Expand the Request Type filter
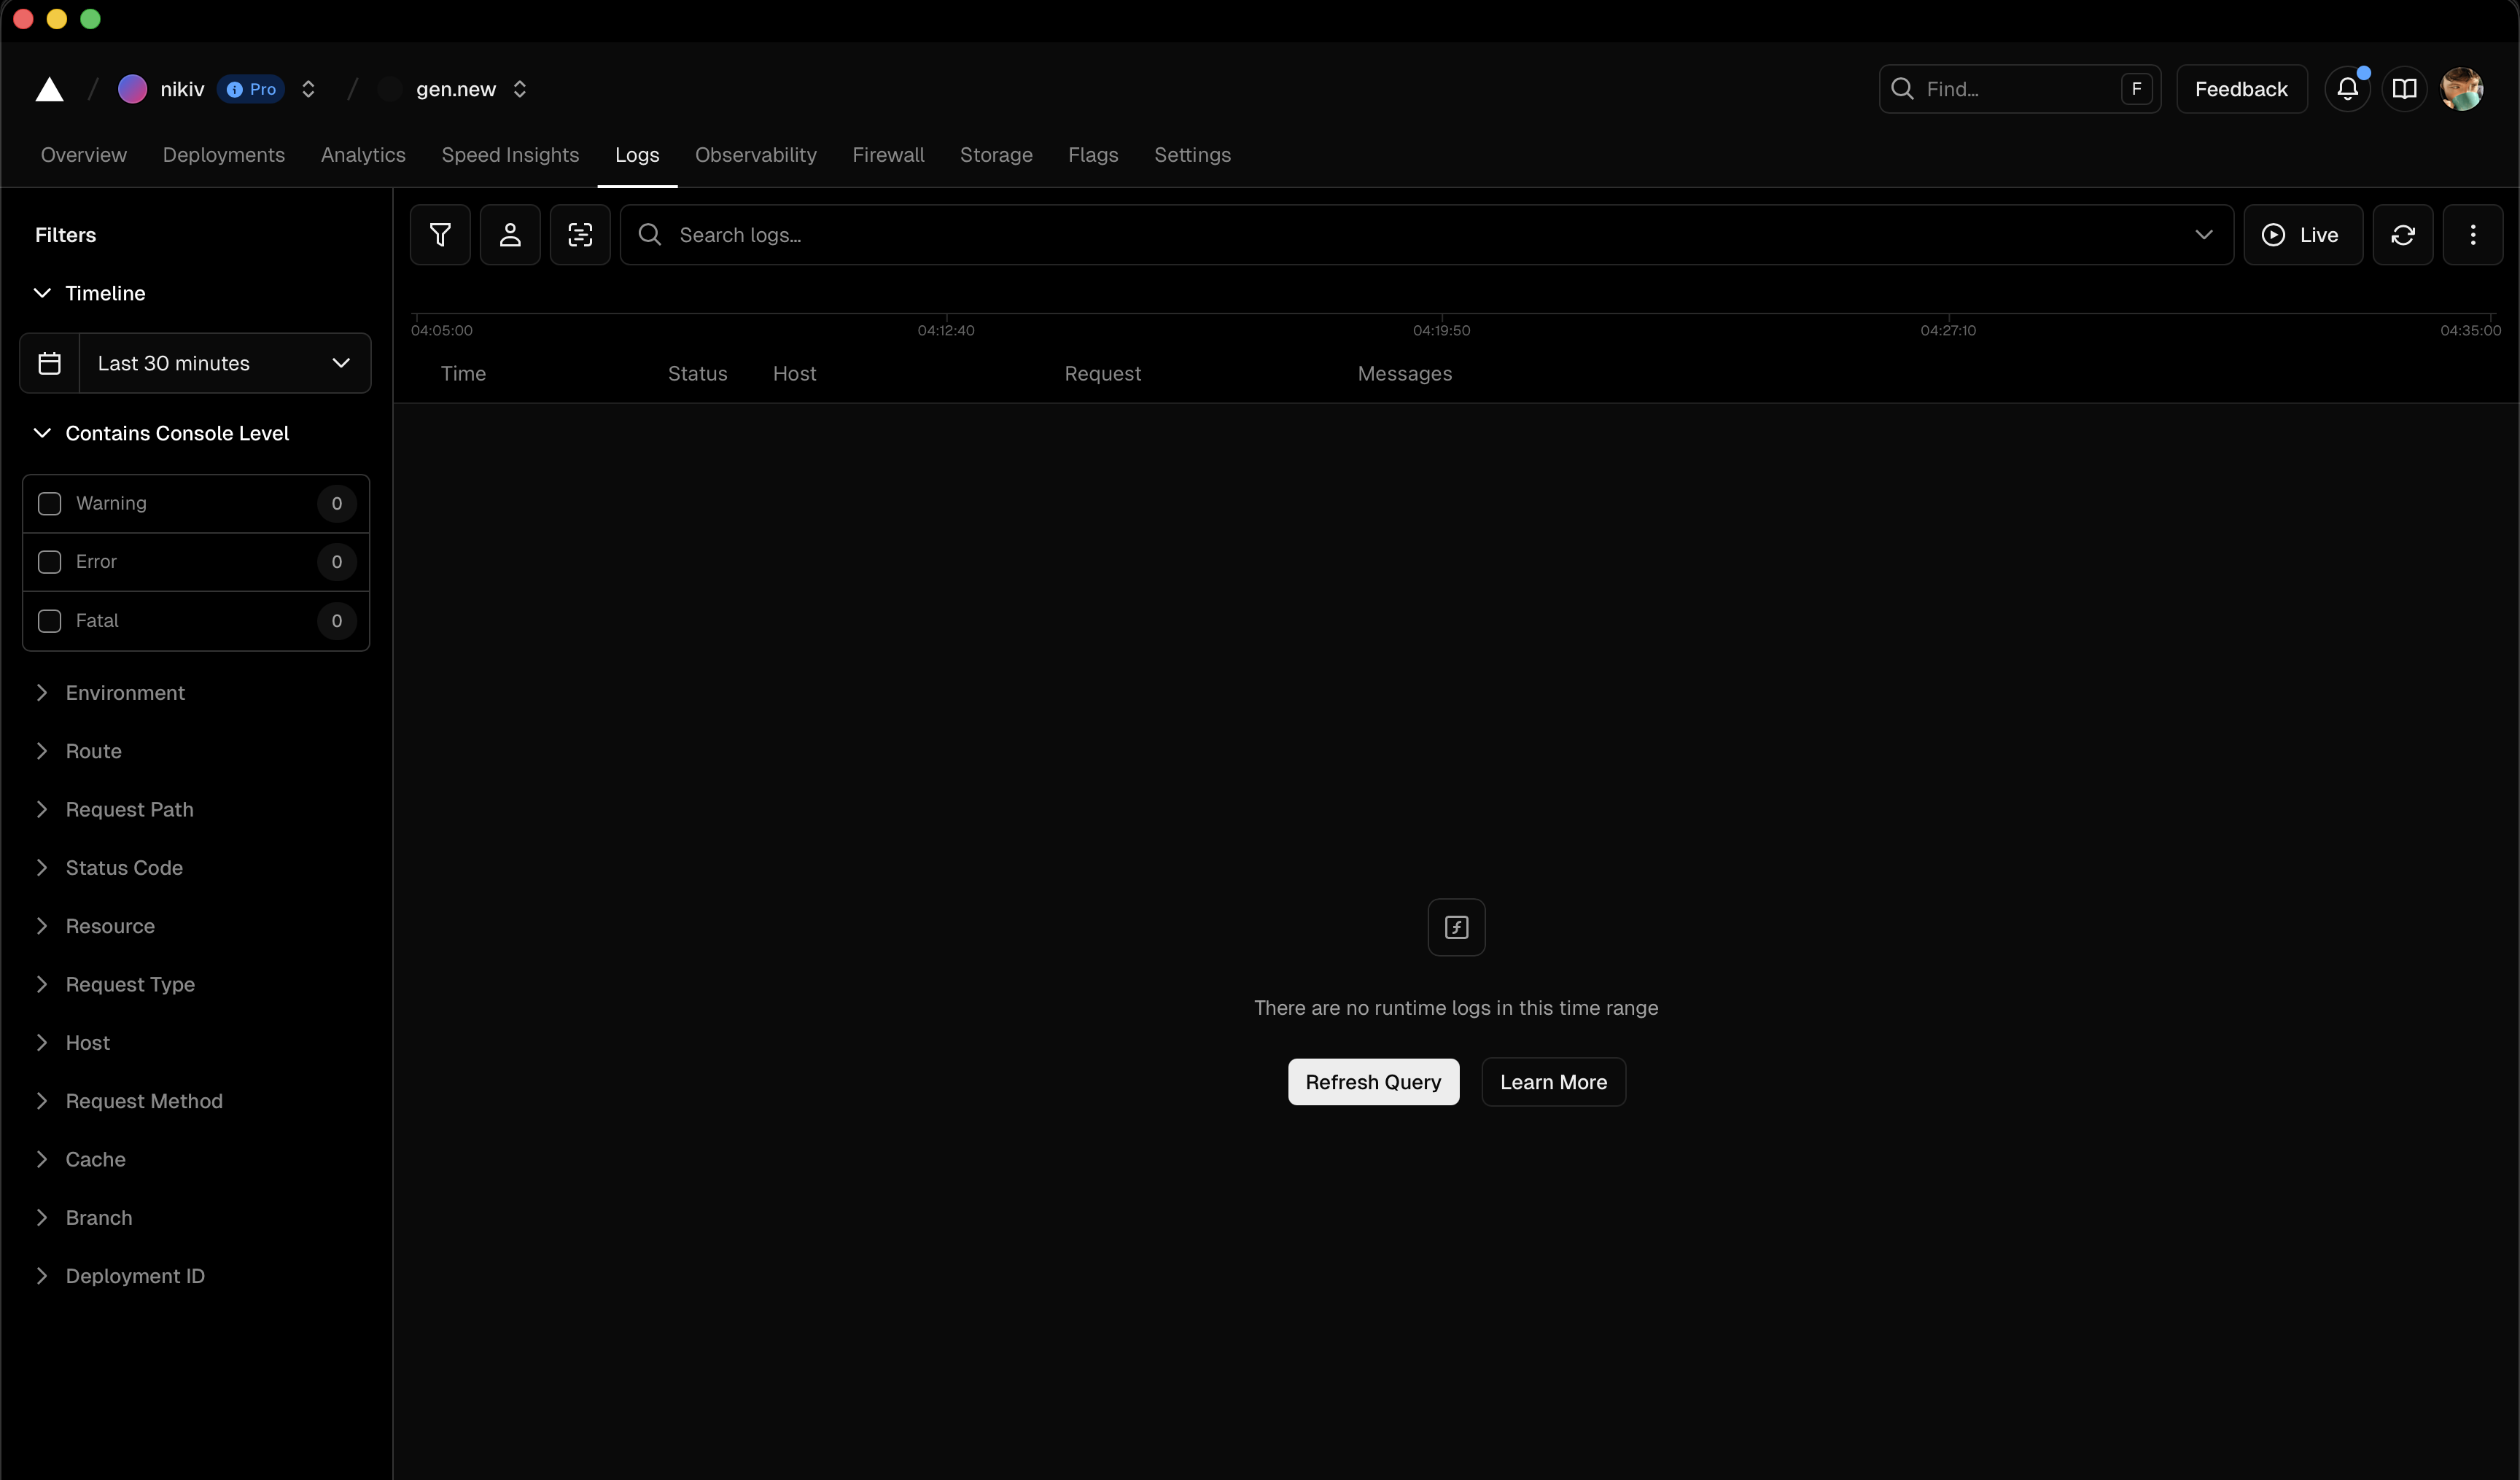 [114, 984]
